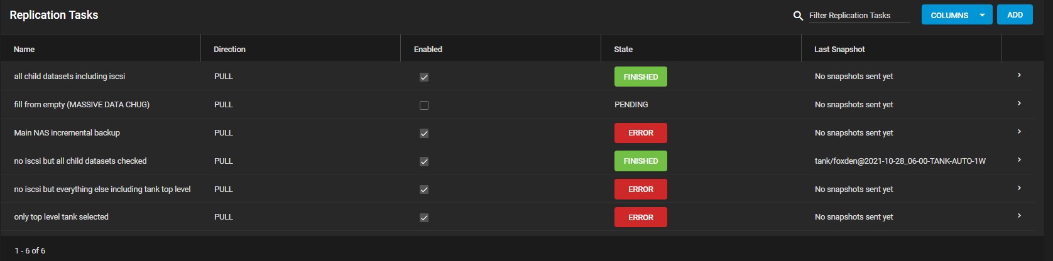This screenshot has width=1053, height=261.
Task: Expand 'Main NAS incremental backup' row chevron
Action: 1019,132
